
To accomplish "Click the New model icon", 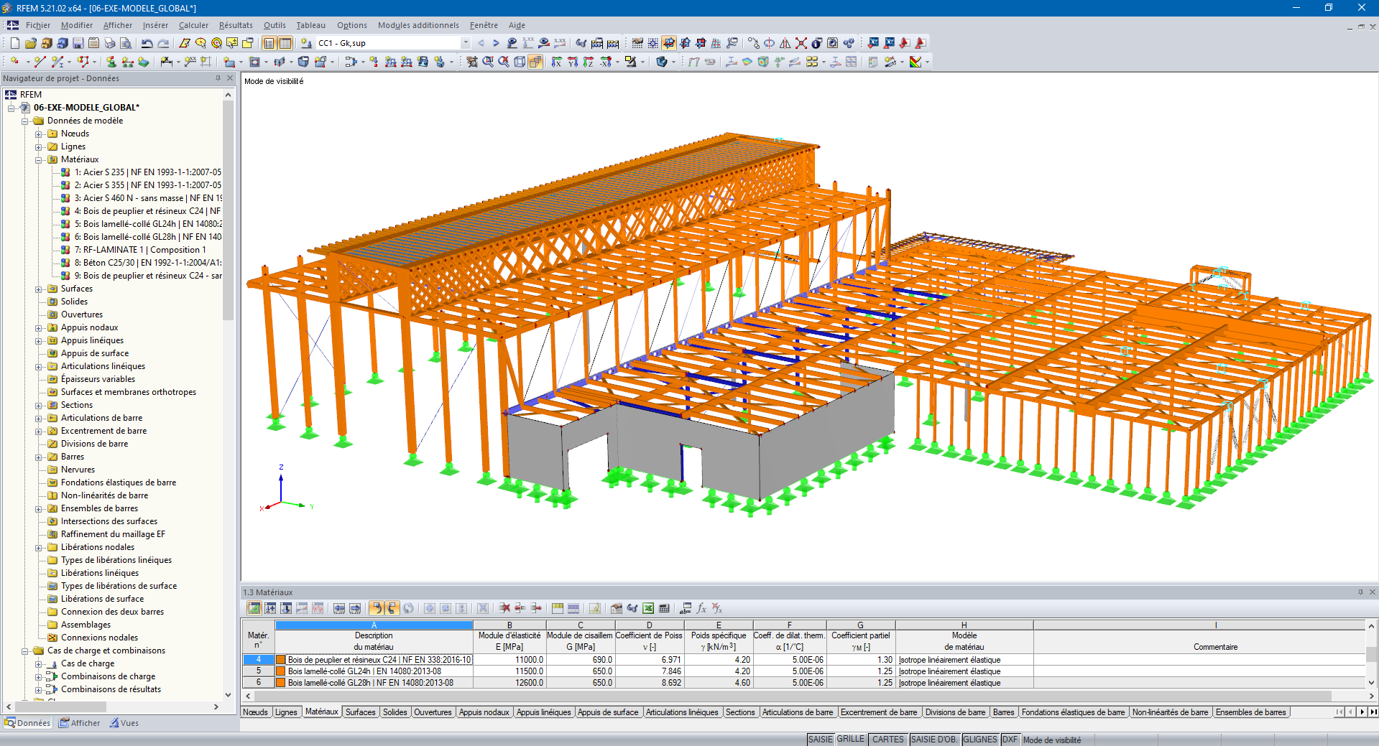I will [x=14, y=43].
